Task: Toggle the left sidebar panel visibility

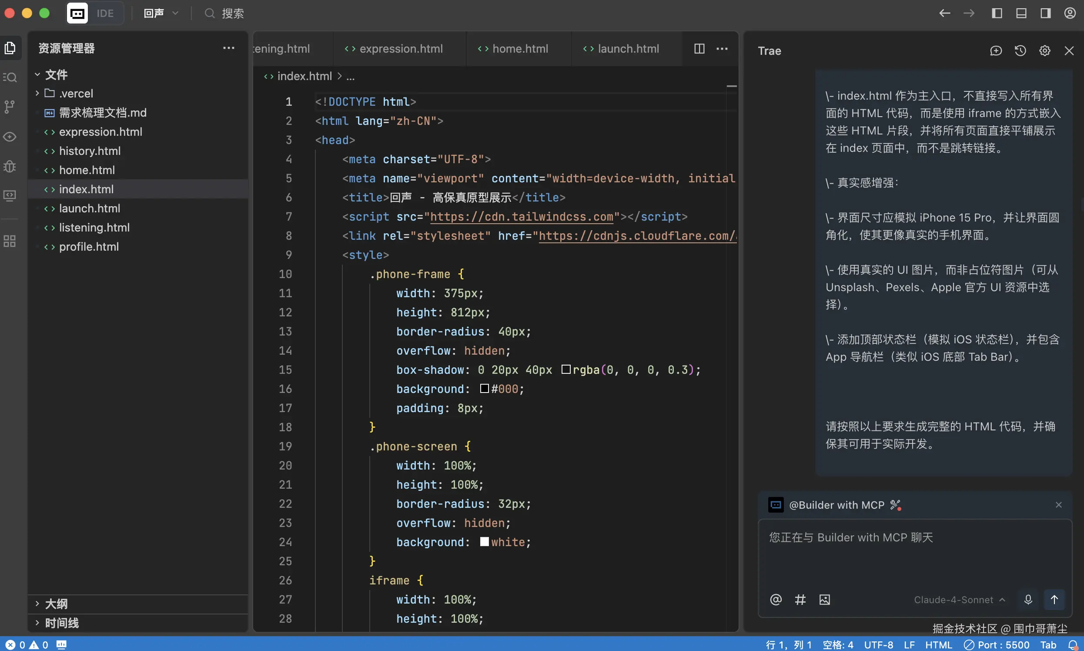Action: pyautogui.click(x=997, y=13)
